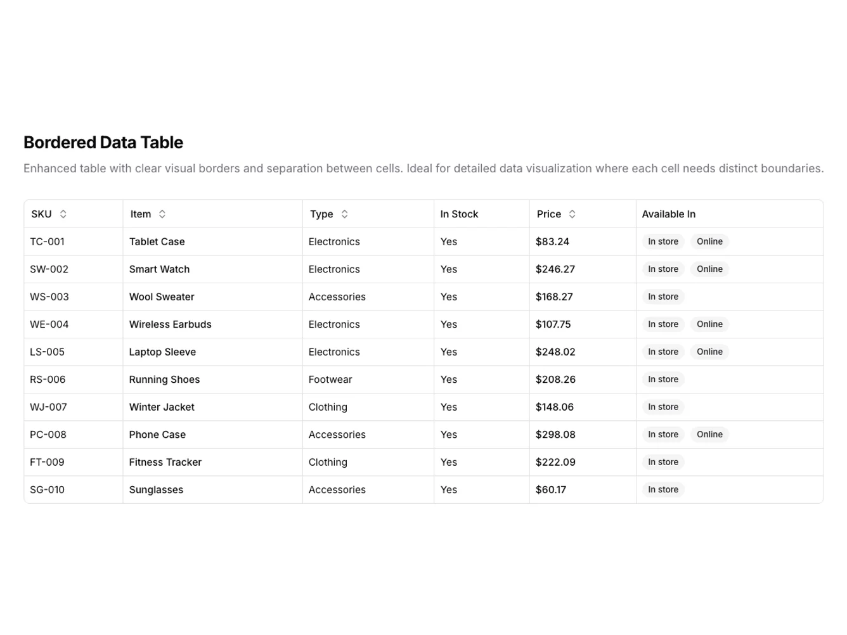
Task: Select the Online badge for Smart Watch
Action: [709, 269]
